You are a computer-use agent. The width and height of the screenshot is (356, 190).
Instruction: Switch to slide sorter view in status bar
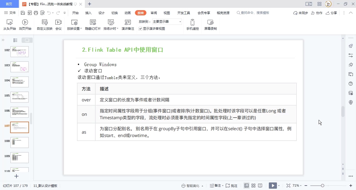tap(253, 185)
